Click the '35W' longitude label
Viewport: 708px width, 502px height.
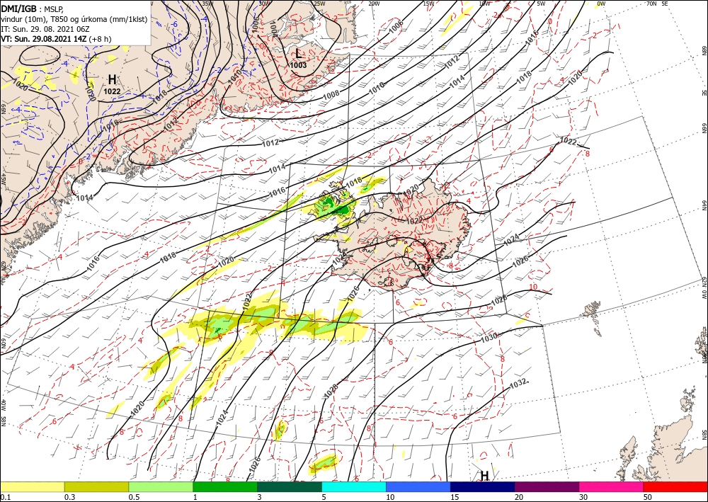pos(207,4)
